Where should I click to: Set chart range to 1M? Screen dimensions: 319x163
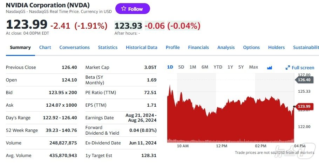(x=193, y=67)
